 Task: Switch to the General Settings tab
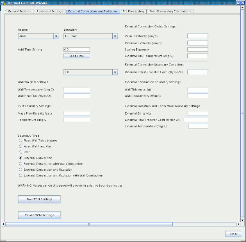(x=19, y=11)
